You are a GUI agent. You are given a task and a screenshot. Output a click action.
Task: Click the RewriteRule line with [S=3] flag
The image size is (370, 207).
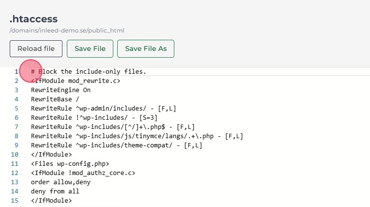tap(94, 118)
